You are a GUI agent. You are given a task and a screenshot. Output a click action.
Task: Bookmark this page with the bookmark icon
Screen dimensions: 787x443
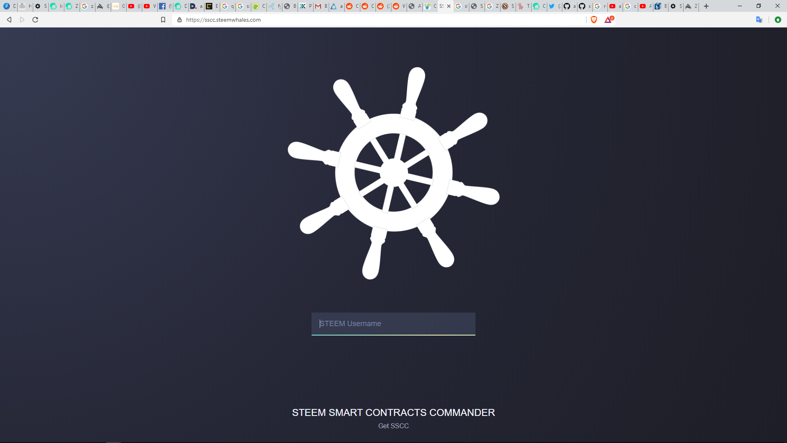pos(163,20)
